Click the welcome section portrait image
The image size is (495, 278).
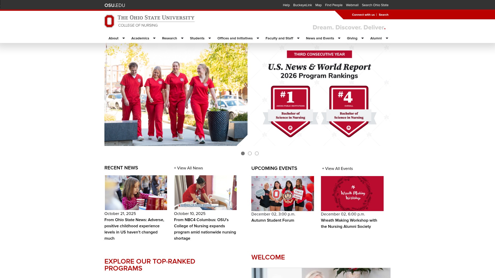tap(321, 273)
